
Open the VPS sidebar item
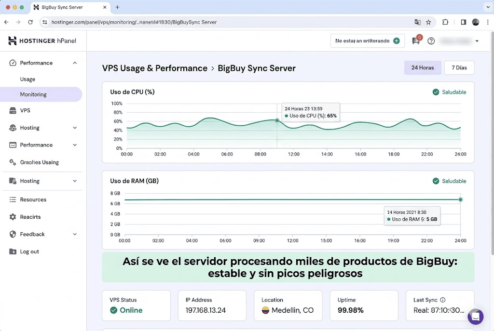25,110
